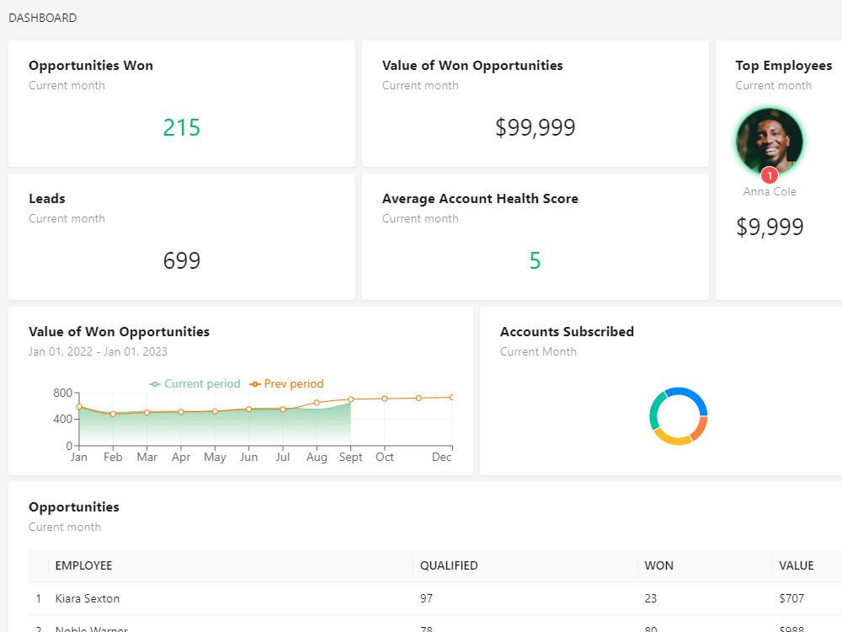Image resolution: width=842 pixels, height=632 pixels.
Task: Click the DASHBOARD breadcrumb title
Action: 42,18
